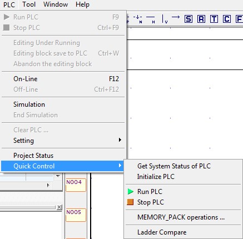Expand the Setting submenu
The height and width of the screenshot is (239, 243).
coord(63,141)
